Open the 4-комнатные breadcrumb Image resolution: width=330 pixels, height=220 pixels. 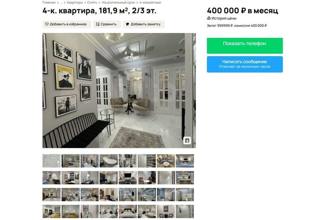click(150, 3)
